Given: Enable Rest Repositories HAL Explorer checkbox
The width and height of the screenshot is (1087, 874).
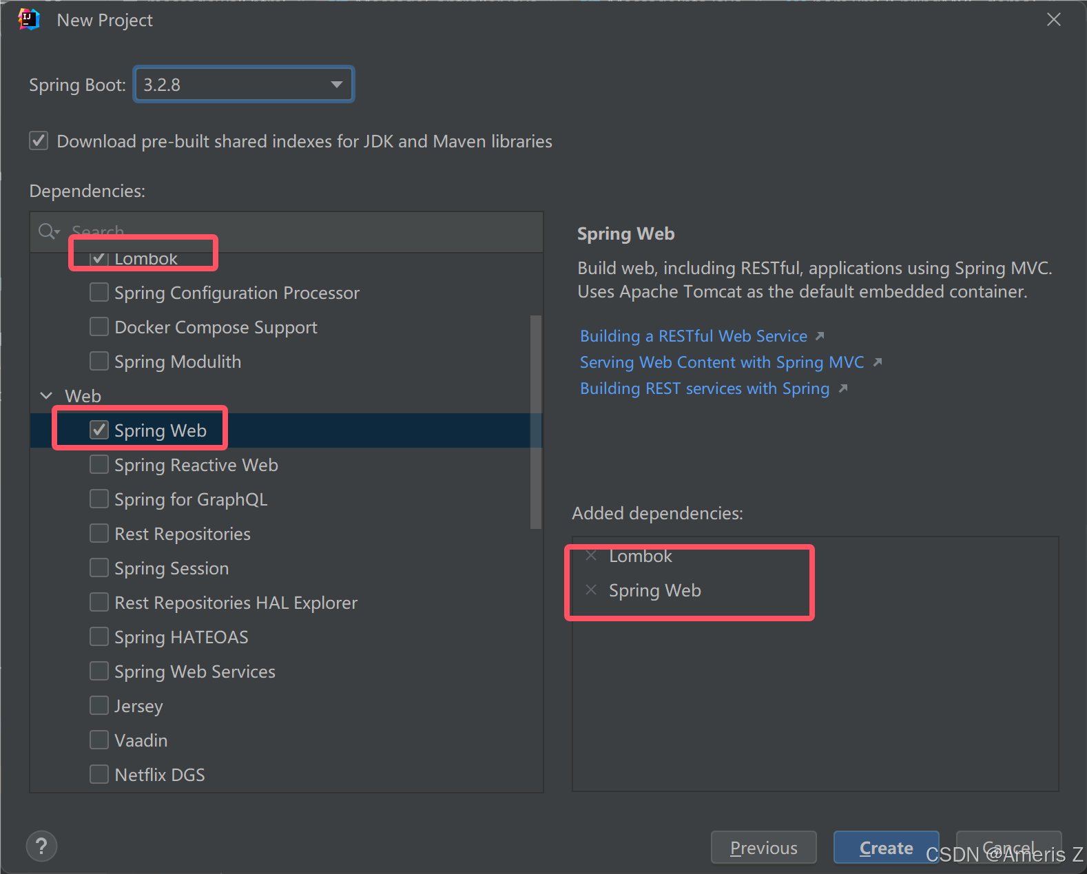Looking at the screenshot, I should [x=99, y=602].
